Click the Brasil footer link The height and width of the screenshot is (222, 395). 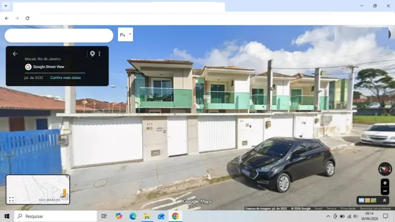[318, 208]
